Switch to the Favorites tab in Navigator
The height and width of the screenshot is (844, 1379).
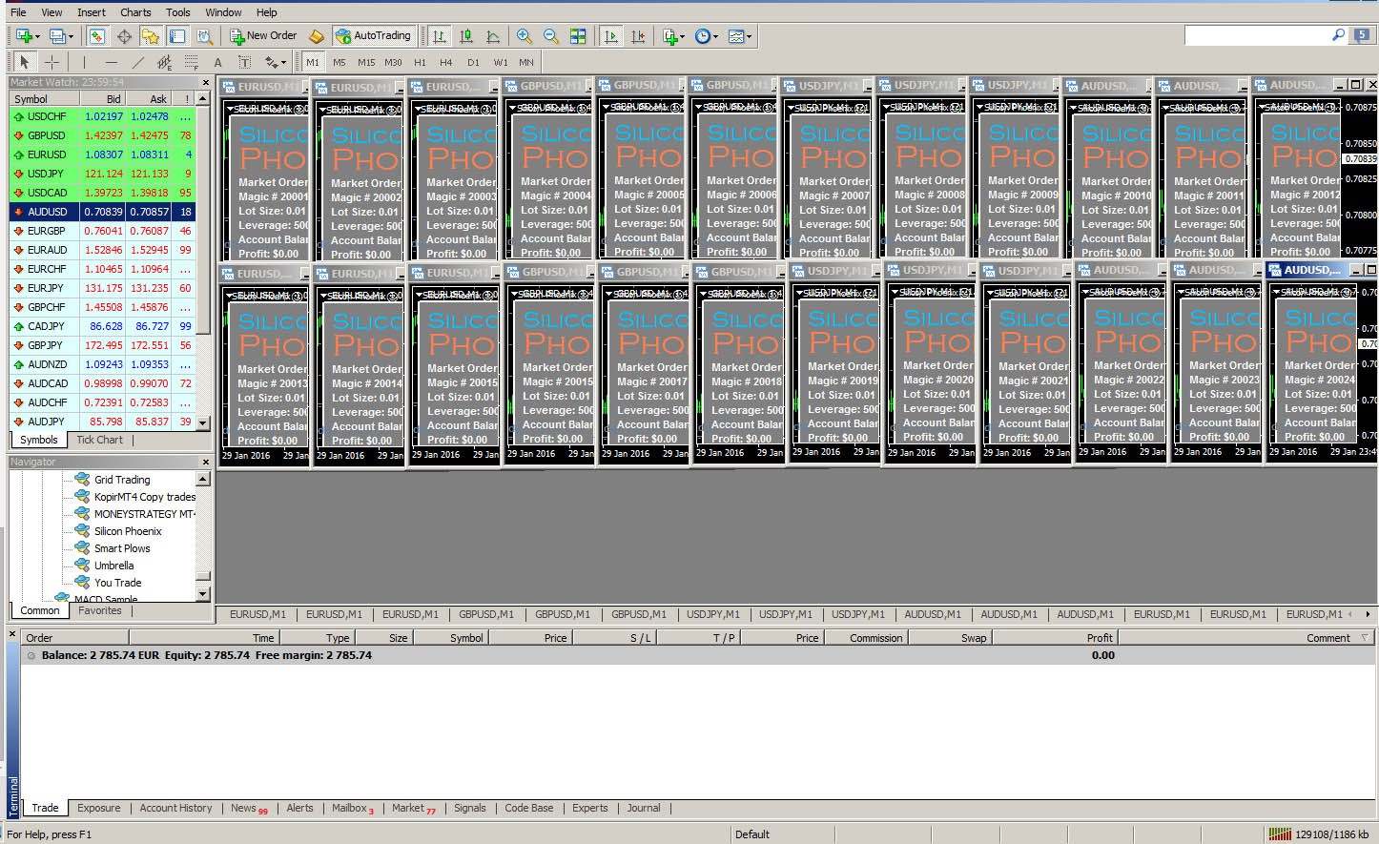pos(100,610)
